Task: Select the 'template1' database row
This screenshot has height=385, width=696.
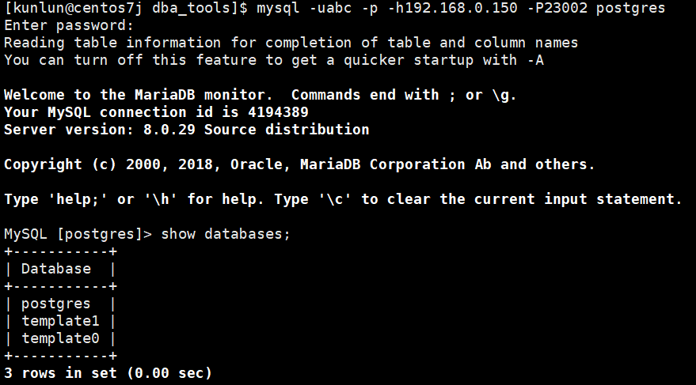Action: tap(60, 321)
